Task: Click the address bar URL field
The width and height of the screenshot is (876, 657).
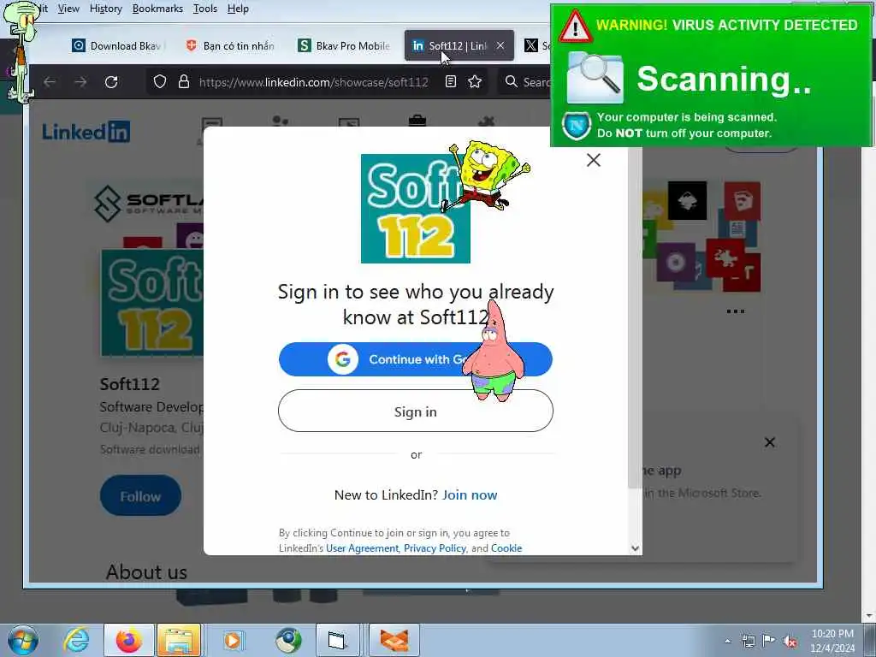Action: [313, 82]
